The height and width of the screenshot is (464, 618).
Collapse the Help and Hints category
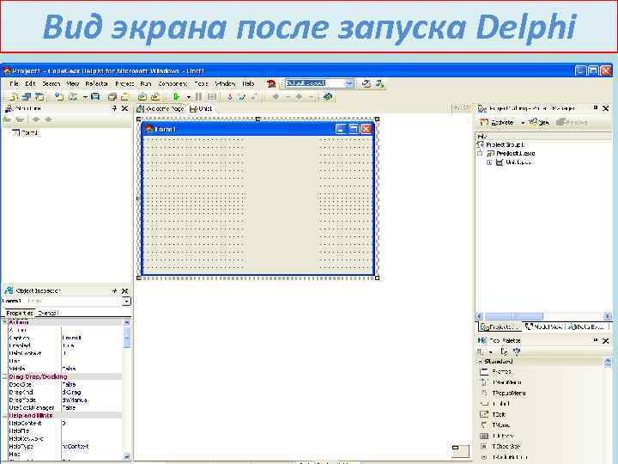pos(5,416)
